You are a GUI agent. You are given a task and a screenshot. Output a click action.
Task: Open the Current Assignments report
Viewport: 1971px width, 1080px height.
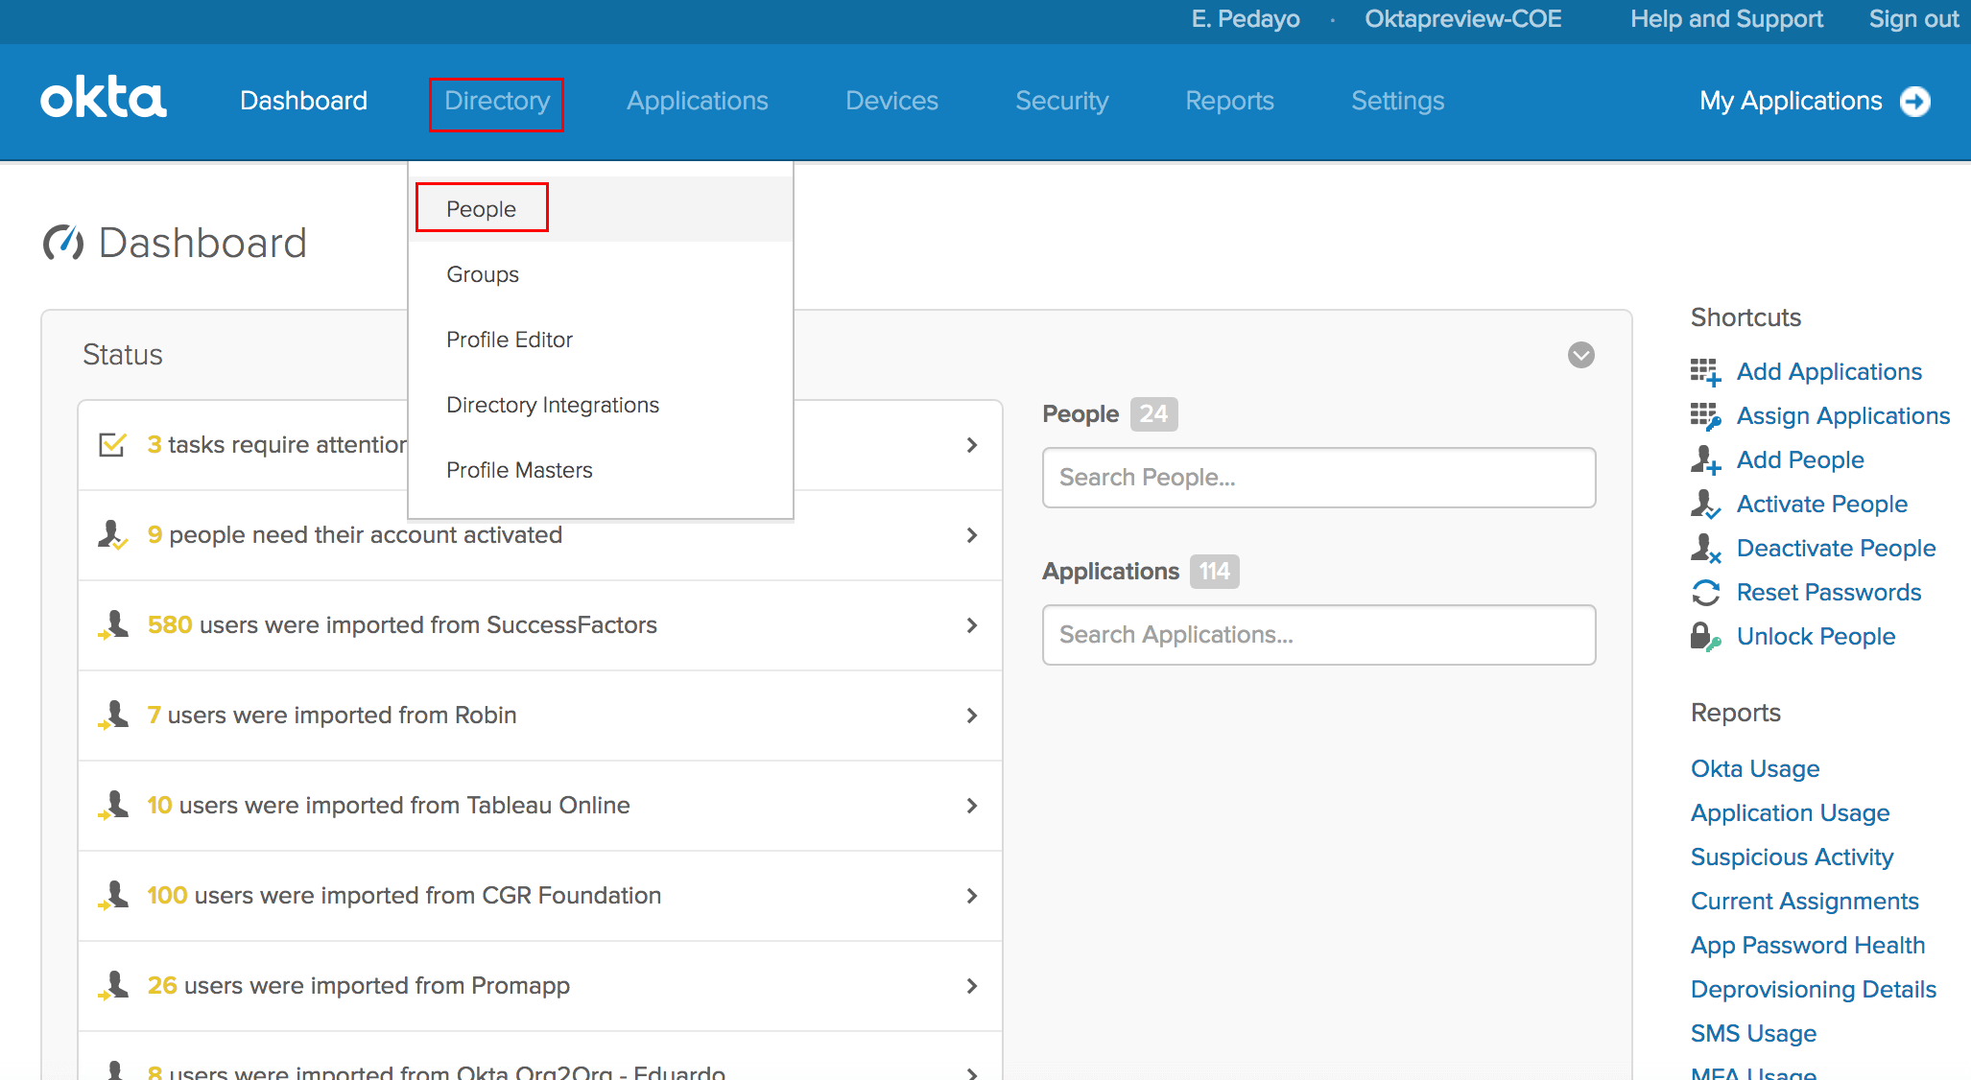(x=1804, y=902)
